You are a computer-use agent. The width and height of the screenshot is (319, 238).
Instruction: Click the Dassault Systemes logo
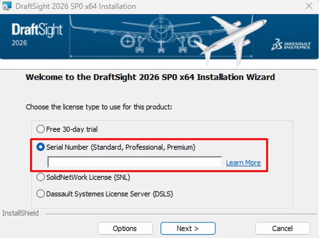tap(291, 44)
